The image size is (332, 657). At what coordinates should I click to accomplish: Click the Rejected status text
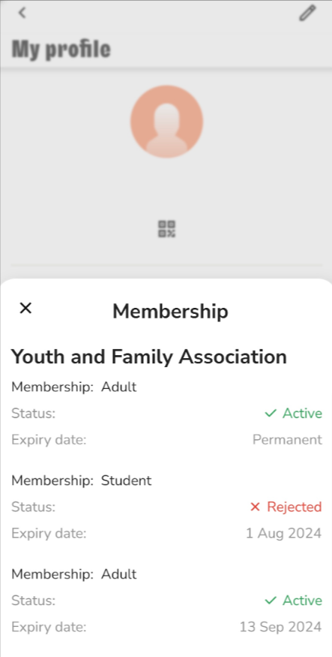click(295, 507)
